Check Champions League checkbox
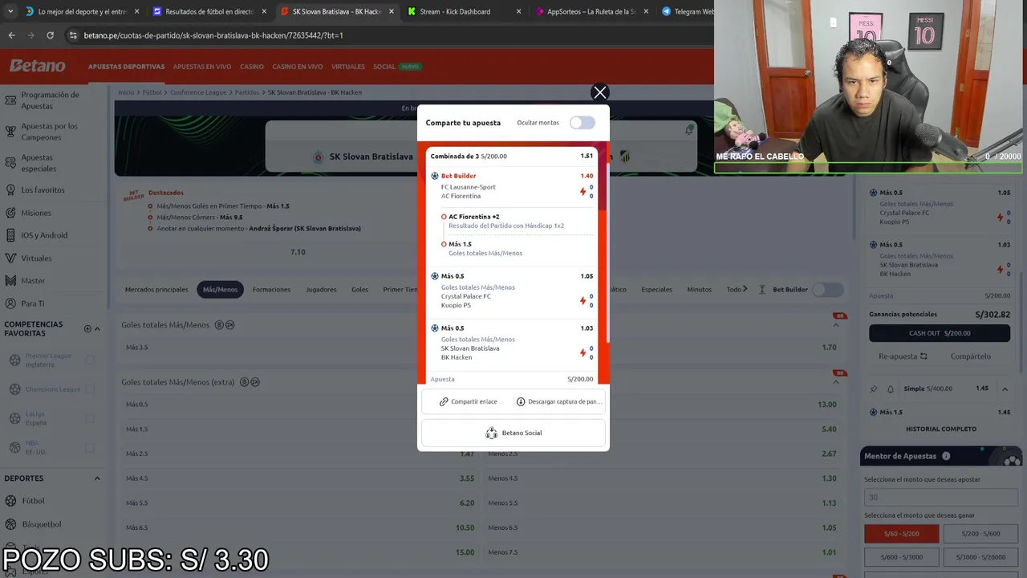Viewport: 1027px width, 578px height. click(x=90, y=389)
